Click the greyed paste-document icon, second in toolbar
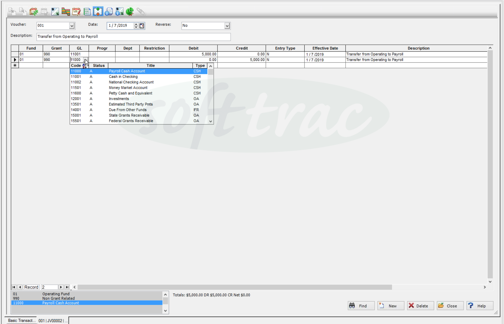 point(23,11)
